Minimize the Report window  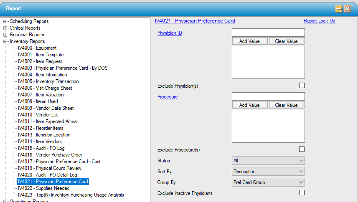339,9
